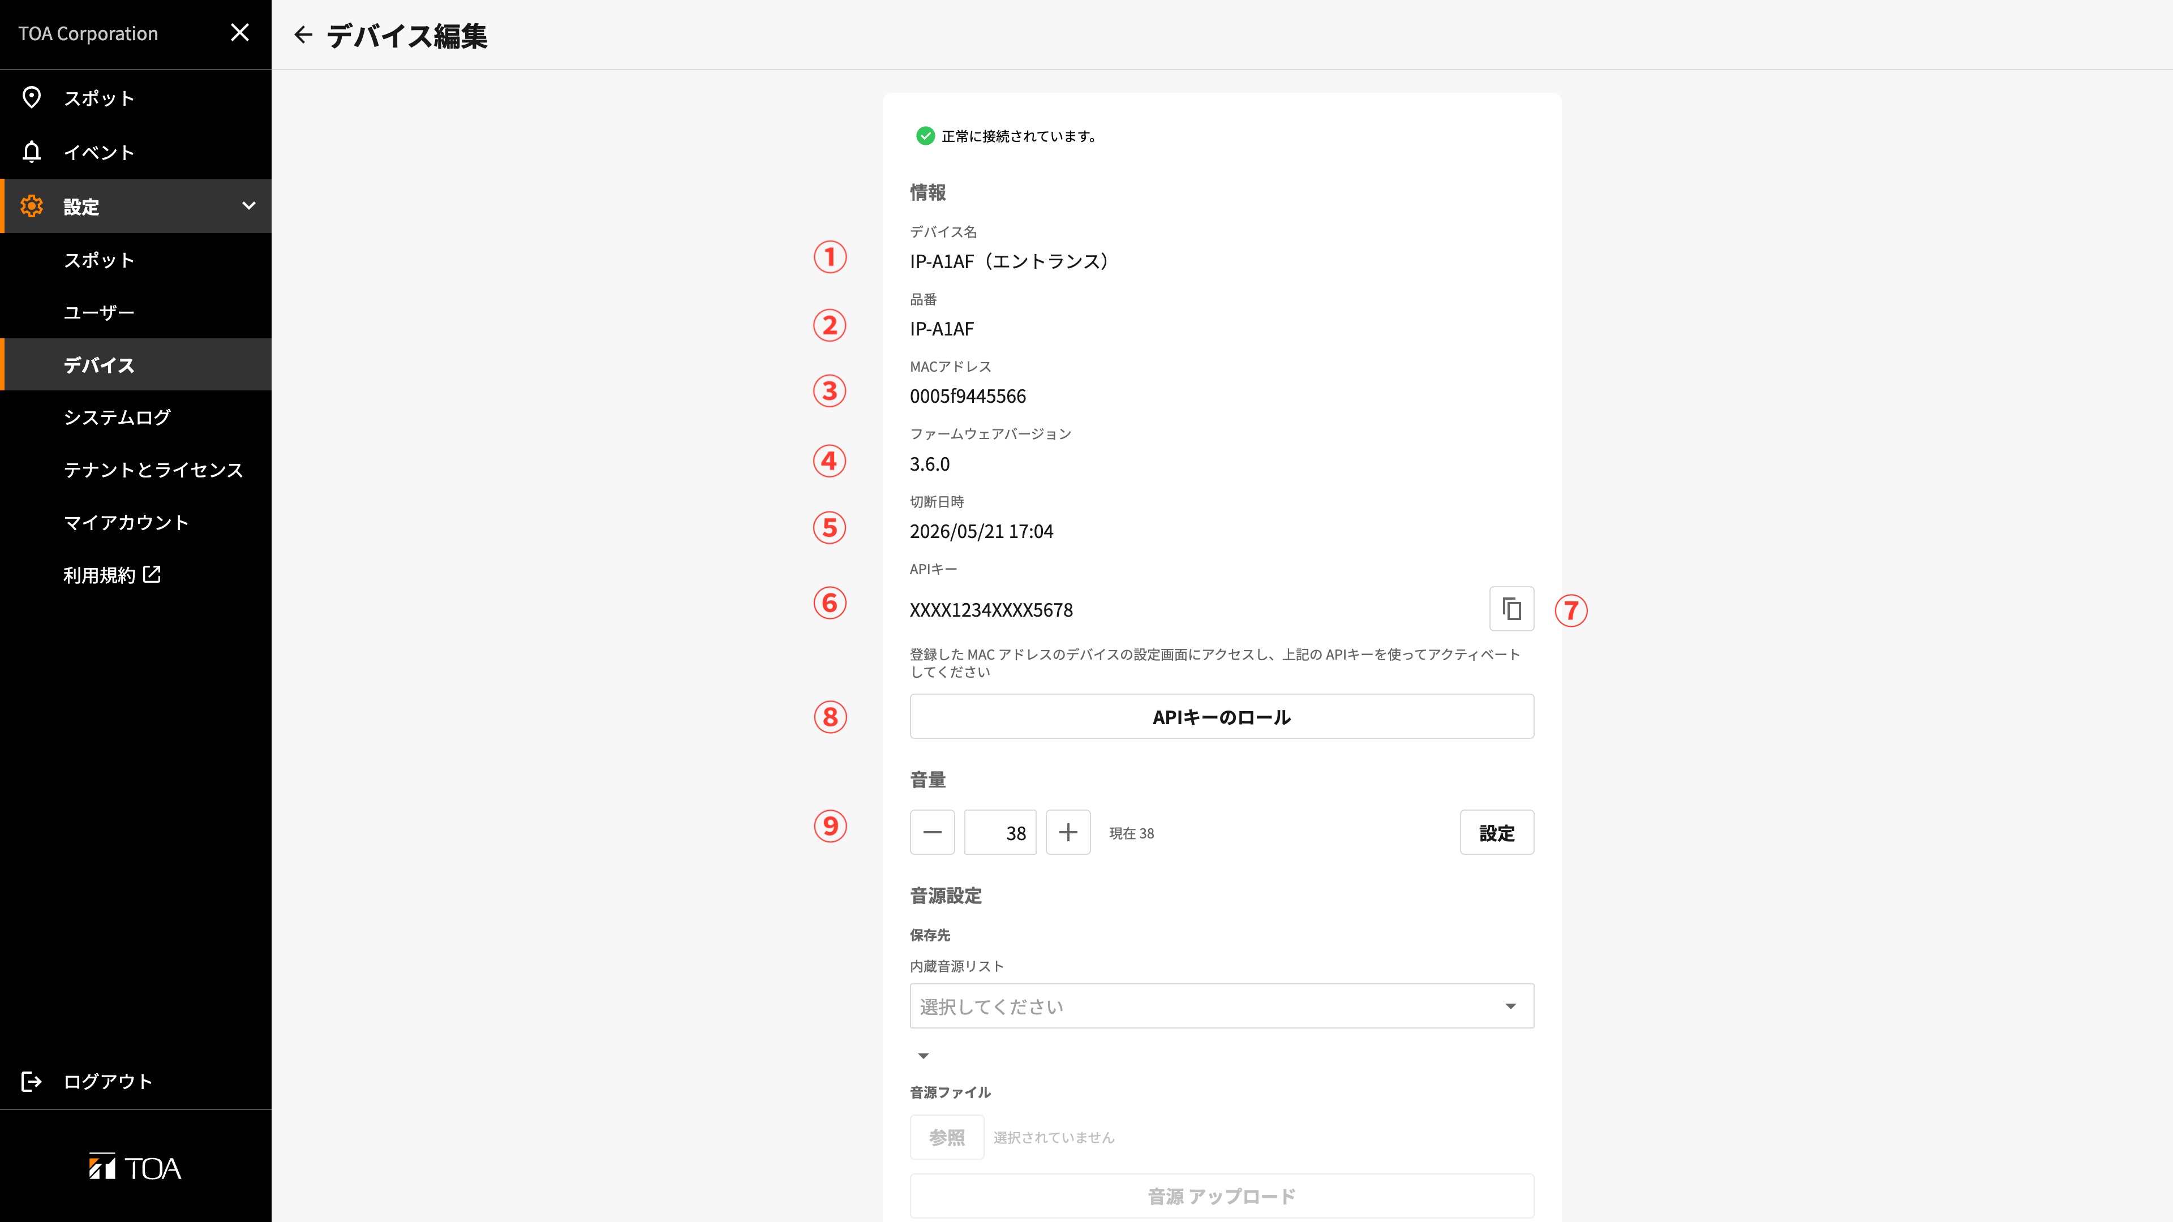
Task: Copy the API key with the copy icon
Action: coord(1511,609)
